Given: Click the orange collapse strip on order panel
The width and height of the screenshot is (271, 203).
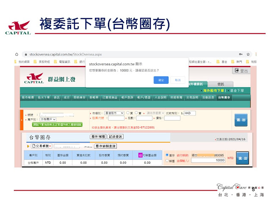Looking at the screenshot, I should coord(22,120).
